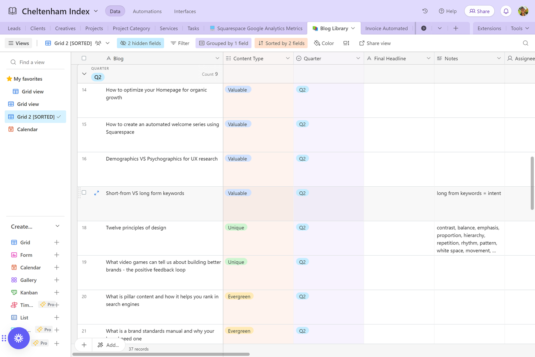
Task: Open the search icon on the toolbar
Action: click(x=525, y=43)
